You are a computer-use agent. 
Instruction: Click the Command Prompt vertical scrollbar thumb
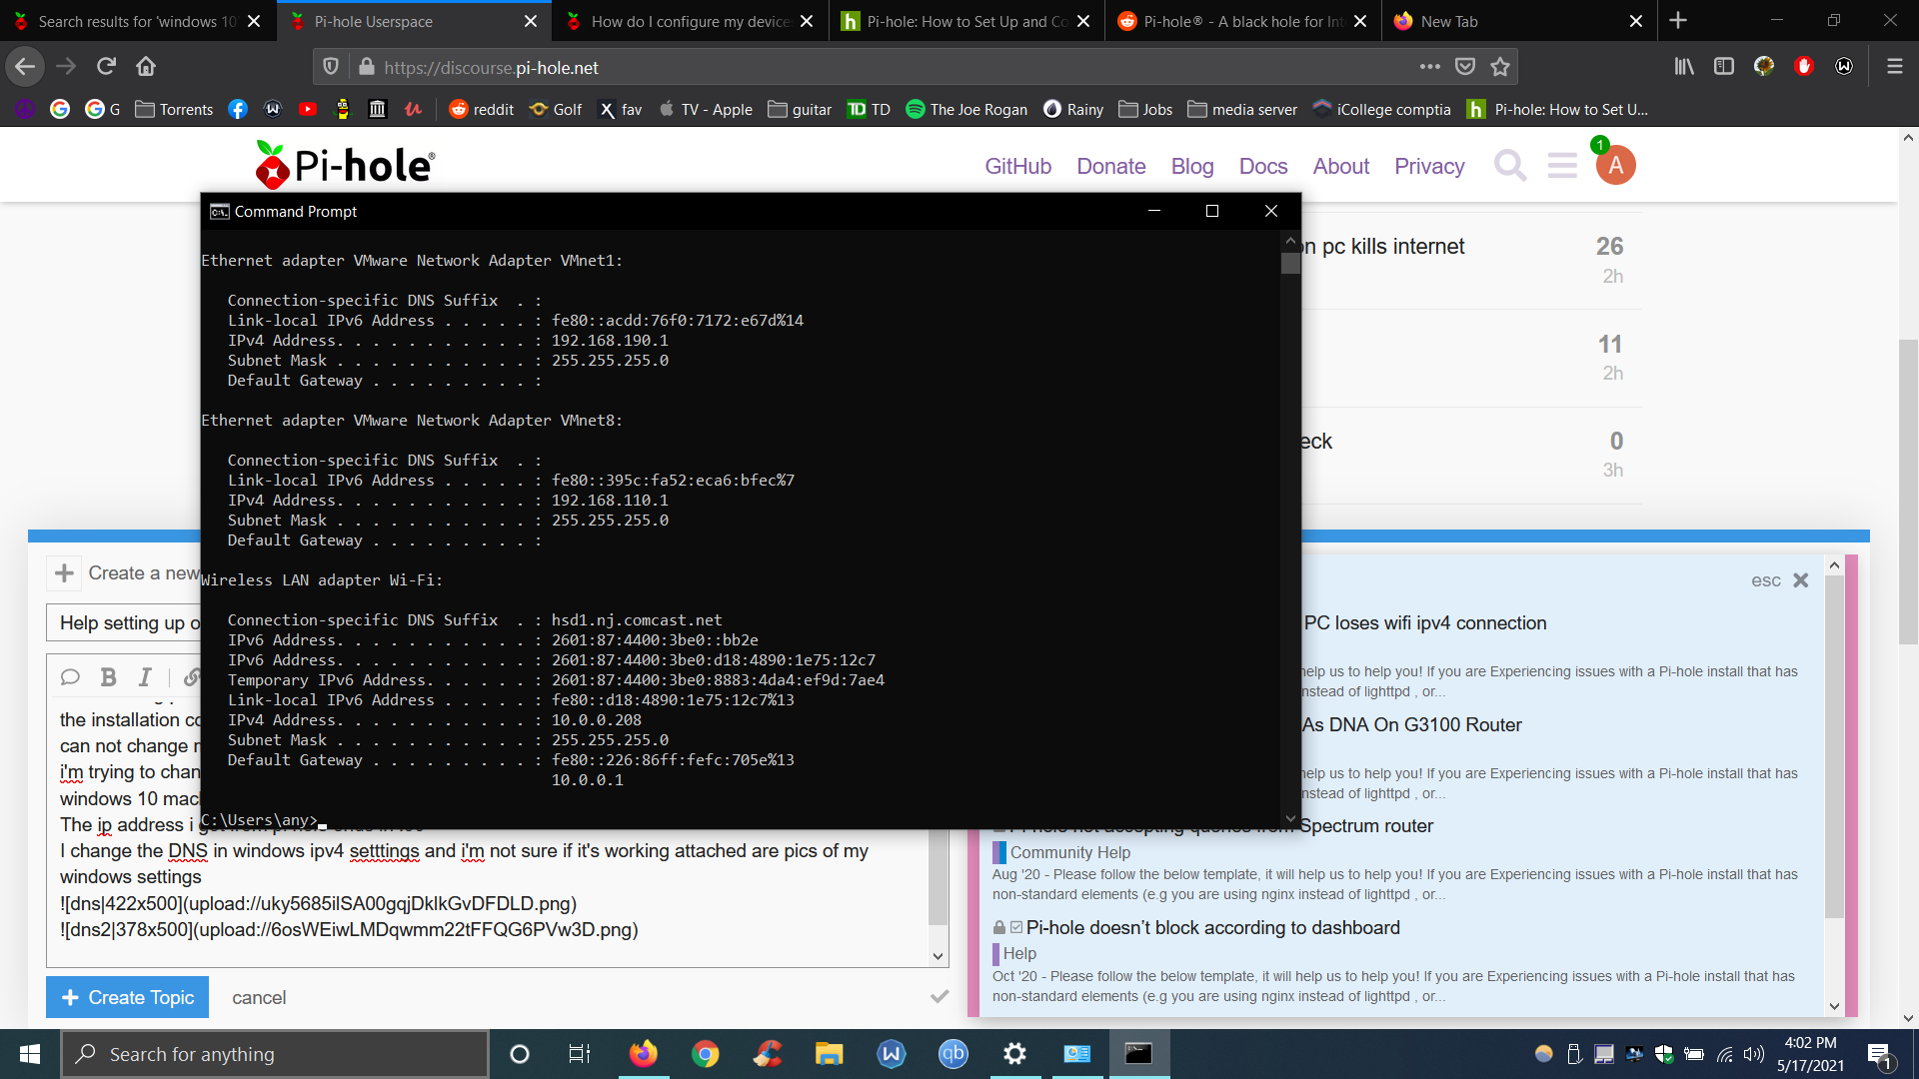(1290, 263)
